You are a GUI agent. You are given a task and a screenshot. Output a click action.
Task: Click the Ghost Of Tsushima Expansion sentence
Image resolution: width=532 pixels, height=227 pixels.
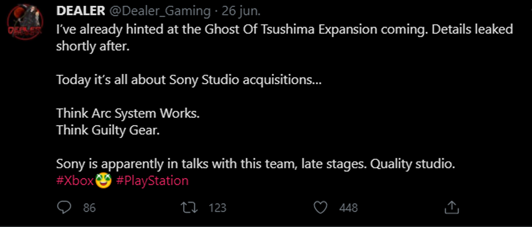click(x=284, y=30)
